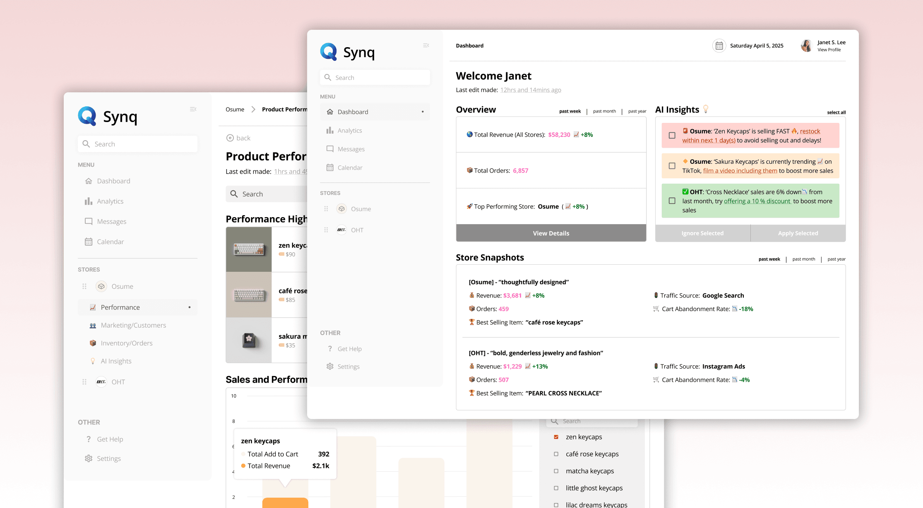
Task: Click the Messages icon in the front sidebar
Action: click(330, 149)
